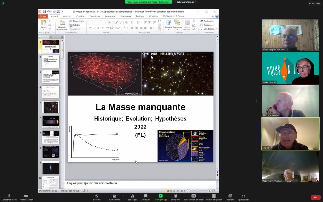This screenshot has height=202, width=323.
Task: Open the Sécurité shield menu
Action: click(x=97, y=197)
